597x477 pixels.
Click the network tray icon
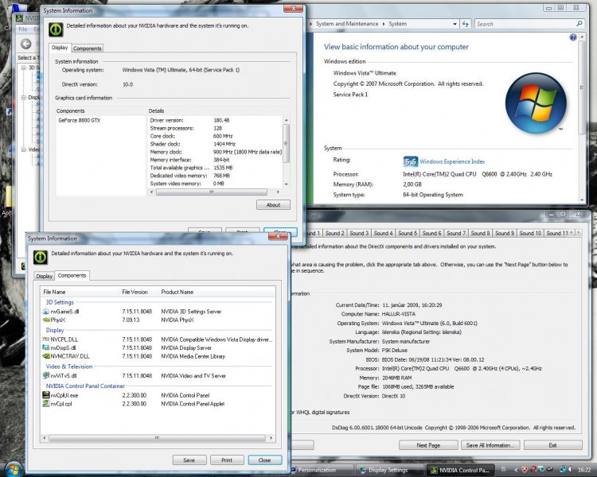tap(562, 470)
